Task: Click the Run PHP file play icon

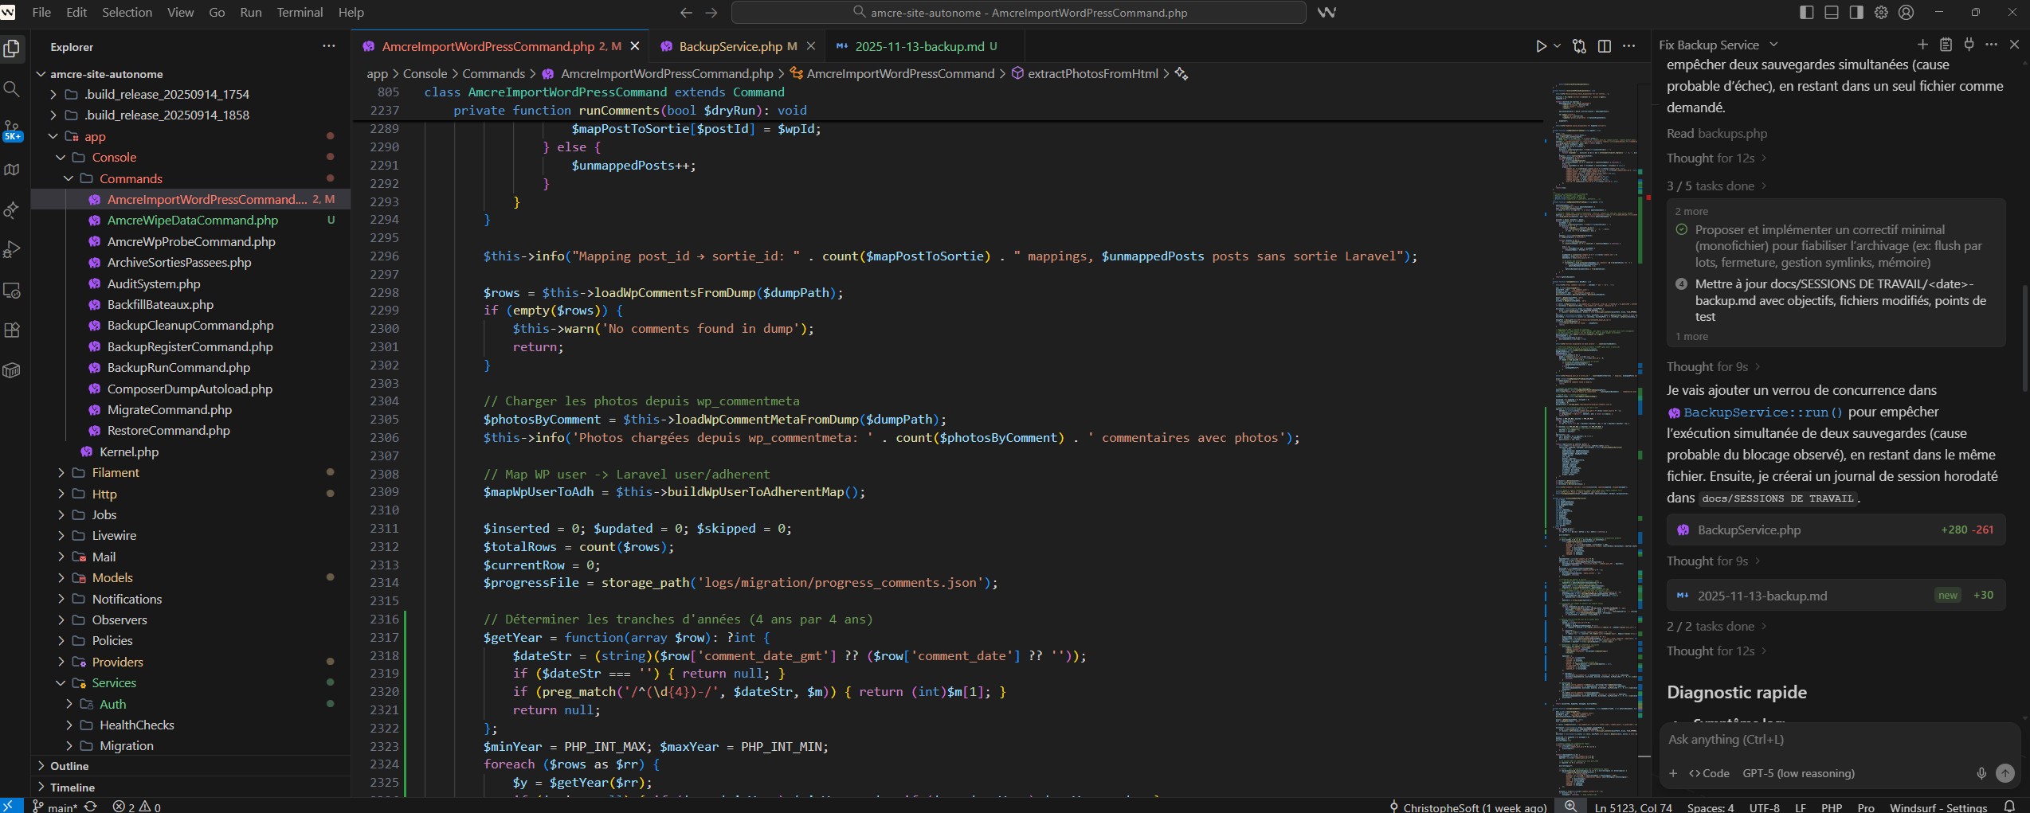Action: [x=1541, y=46]
